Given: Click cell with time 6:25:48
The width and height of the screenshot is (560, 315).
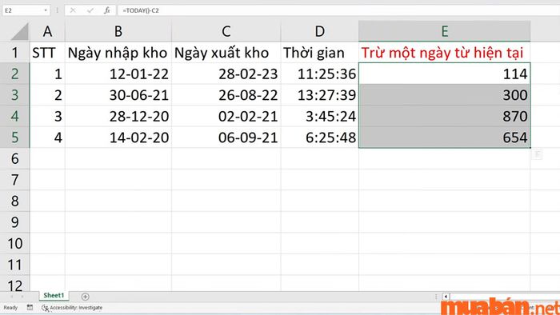Looking at the screenshot, I should [320, 138].
